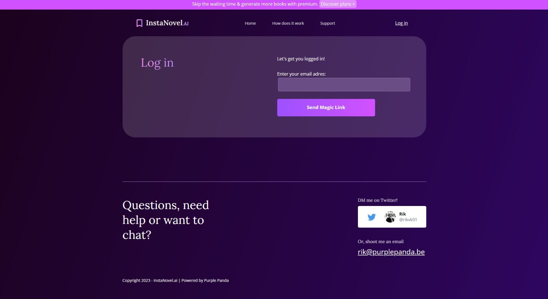Click the Rik name on the Twitter card
The image size is (548, 299).
coord(402,214)
